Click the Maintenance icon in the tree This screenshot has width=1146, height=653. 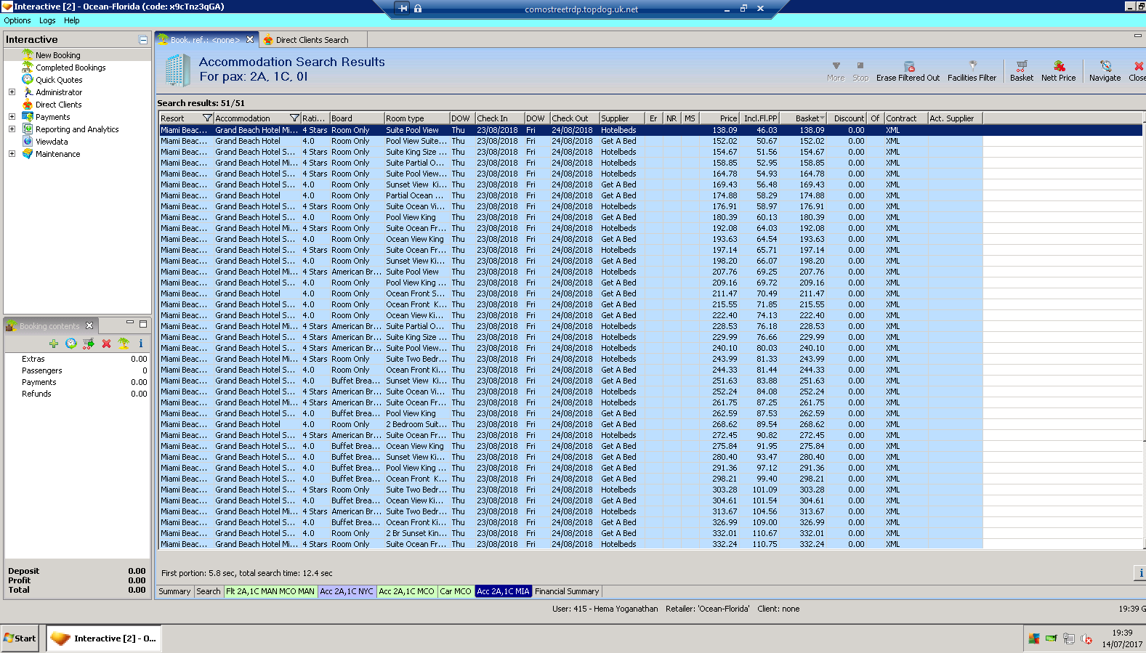tap(28, 154)
